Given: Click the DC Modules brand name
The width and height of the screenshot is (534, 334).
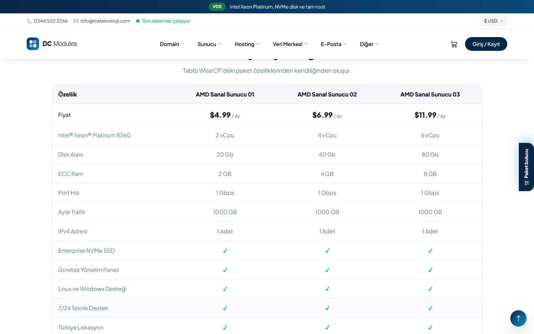Looking at the screenshot, I should (60, 44).
